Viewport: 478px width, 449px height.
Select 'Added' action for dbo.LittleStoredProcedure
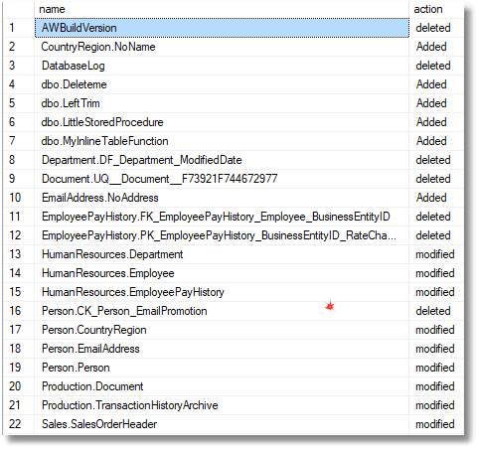coord(436,122)
